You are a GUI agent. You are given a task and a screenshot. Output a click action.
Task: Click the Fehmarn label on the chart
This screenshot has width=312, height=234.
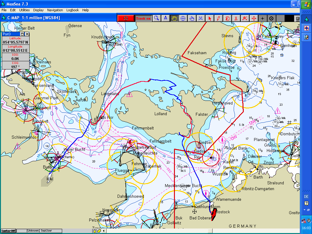[x=139, y=164]
